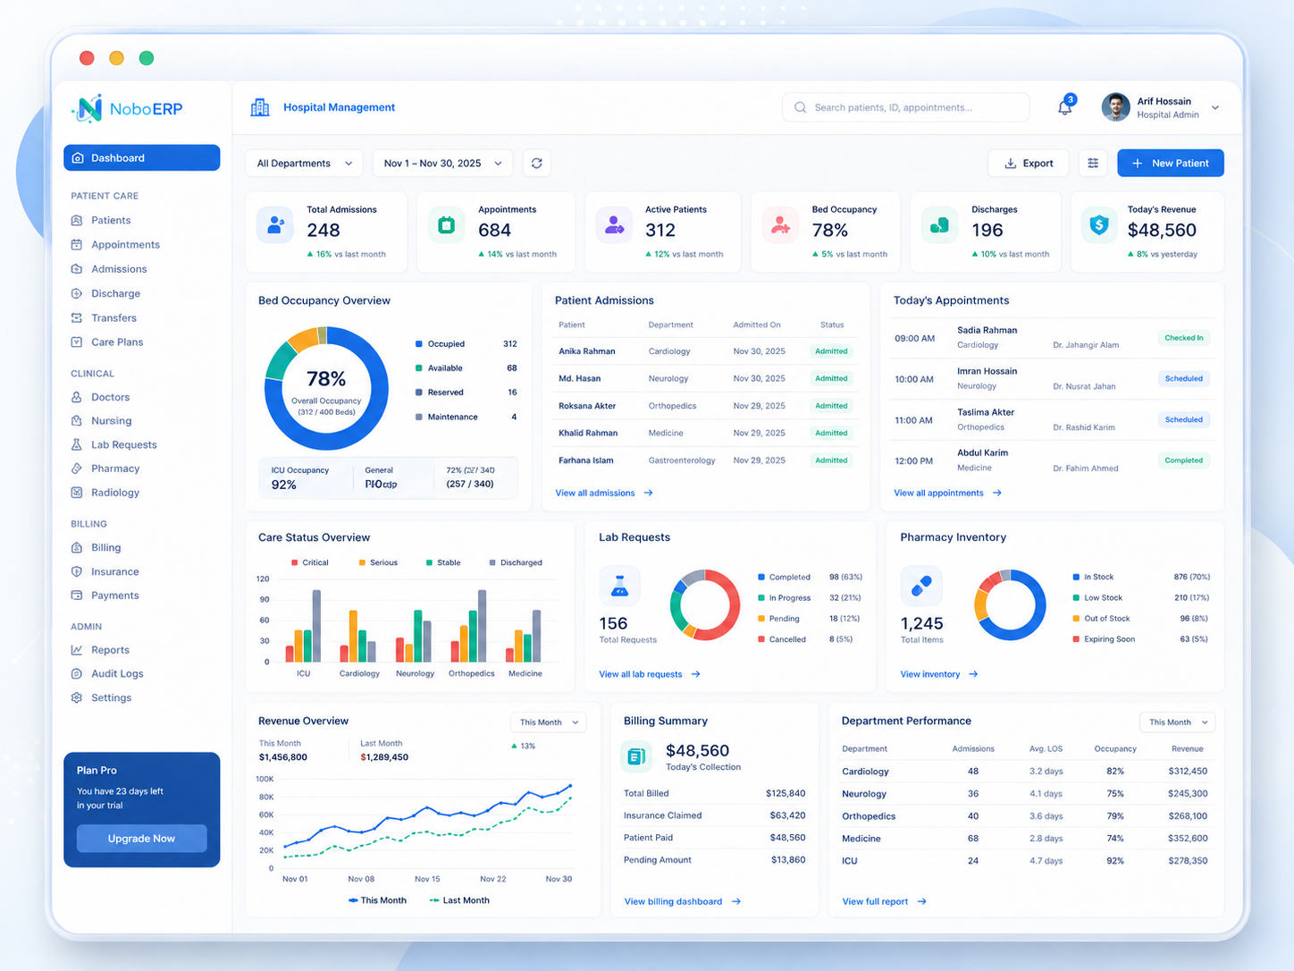Click Scheduled badge for Taslima Akter
The height and width of the screenshot is (971, 1294).
(1184, 419)
